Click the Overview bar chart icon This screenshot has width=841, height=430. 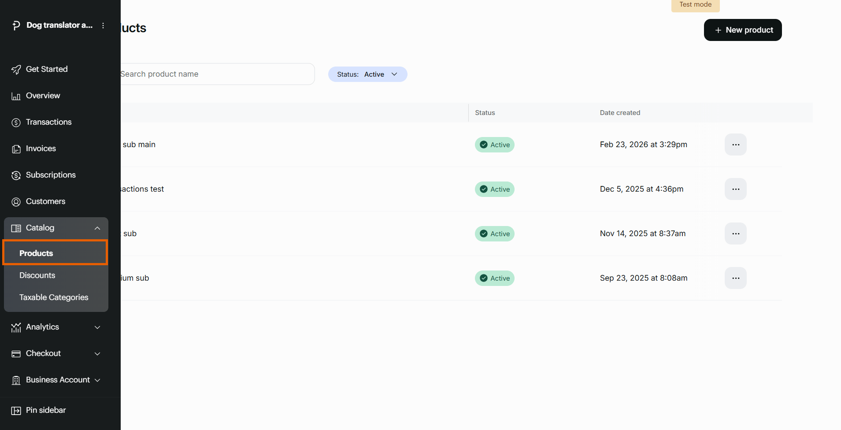pos(16,96)
